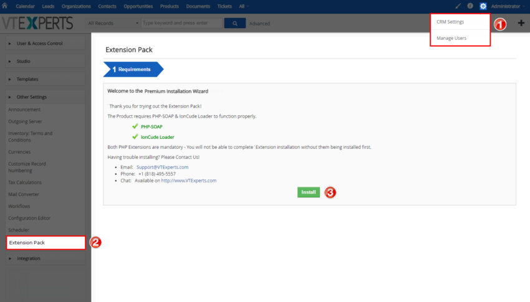Click the VTExperts logo
The image size is (530, 302).
(x=37, y=23)
